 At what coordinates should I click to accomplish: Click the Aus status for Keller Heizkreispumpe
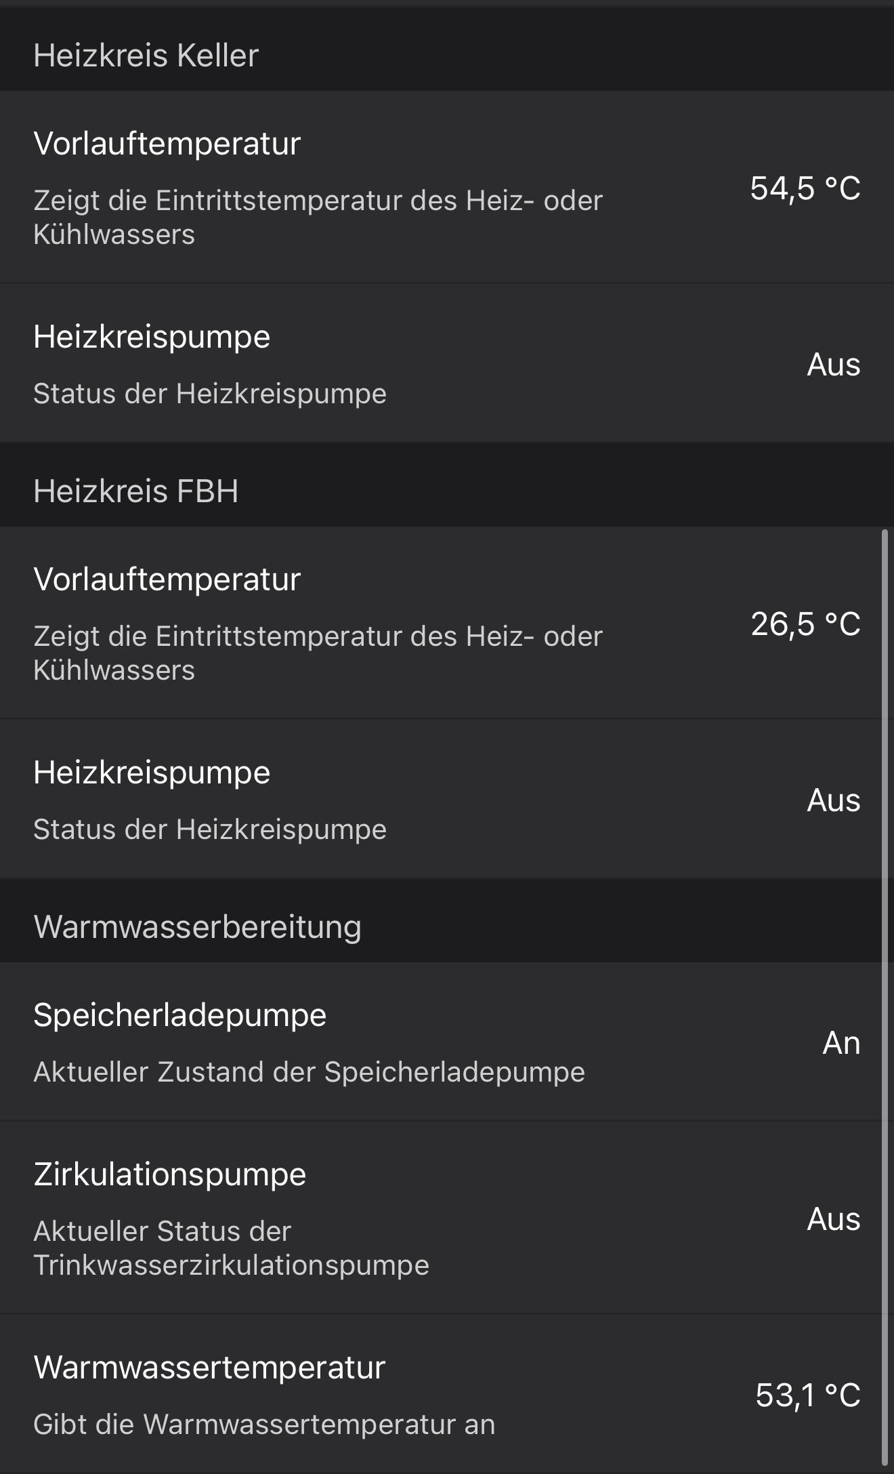[833, 365]
